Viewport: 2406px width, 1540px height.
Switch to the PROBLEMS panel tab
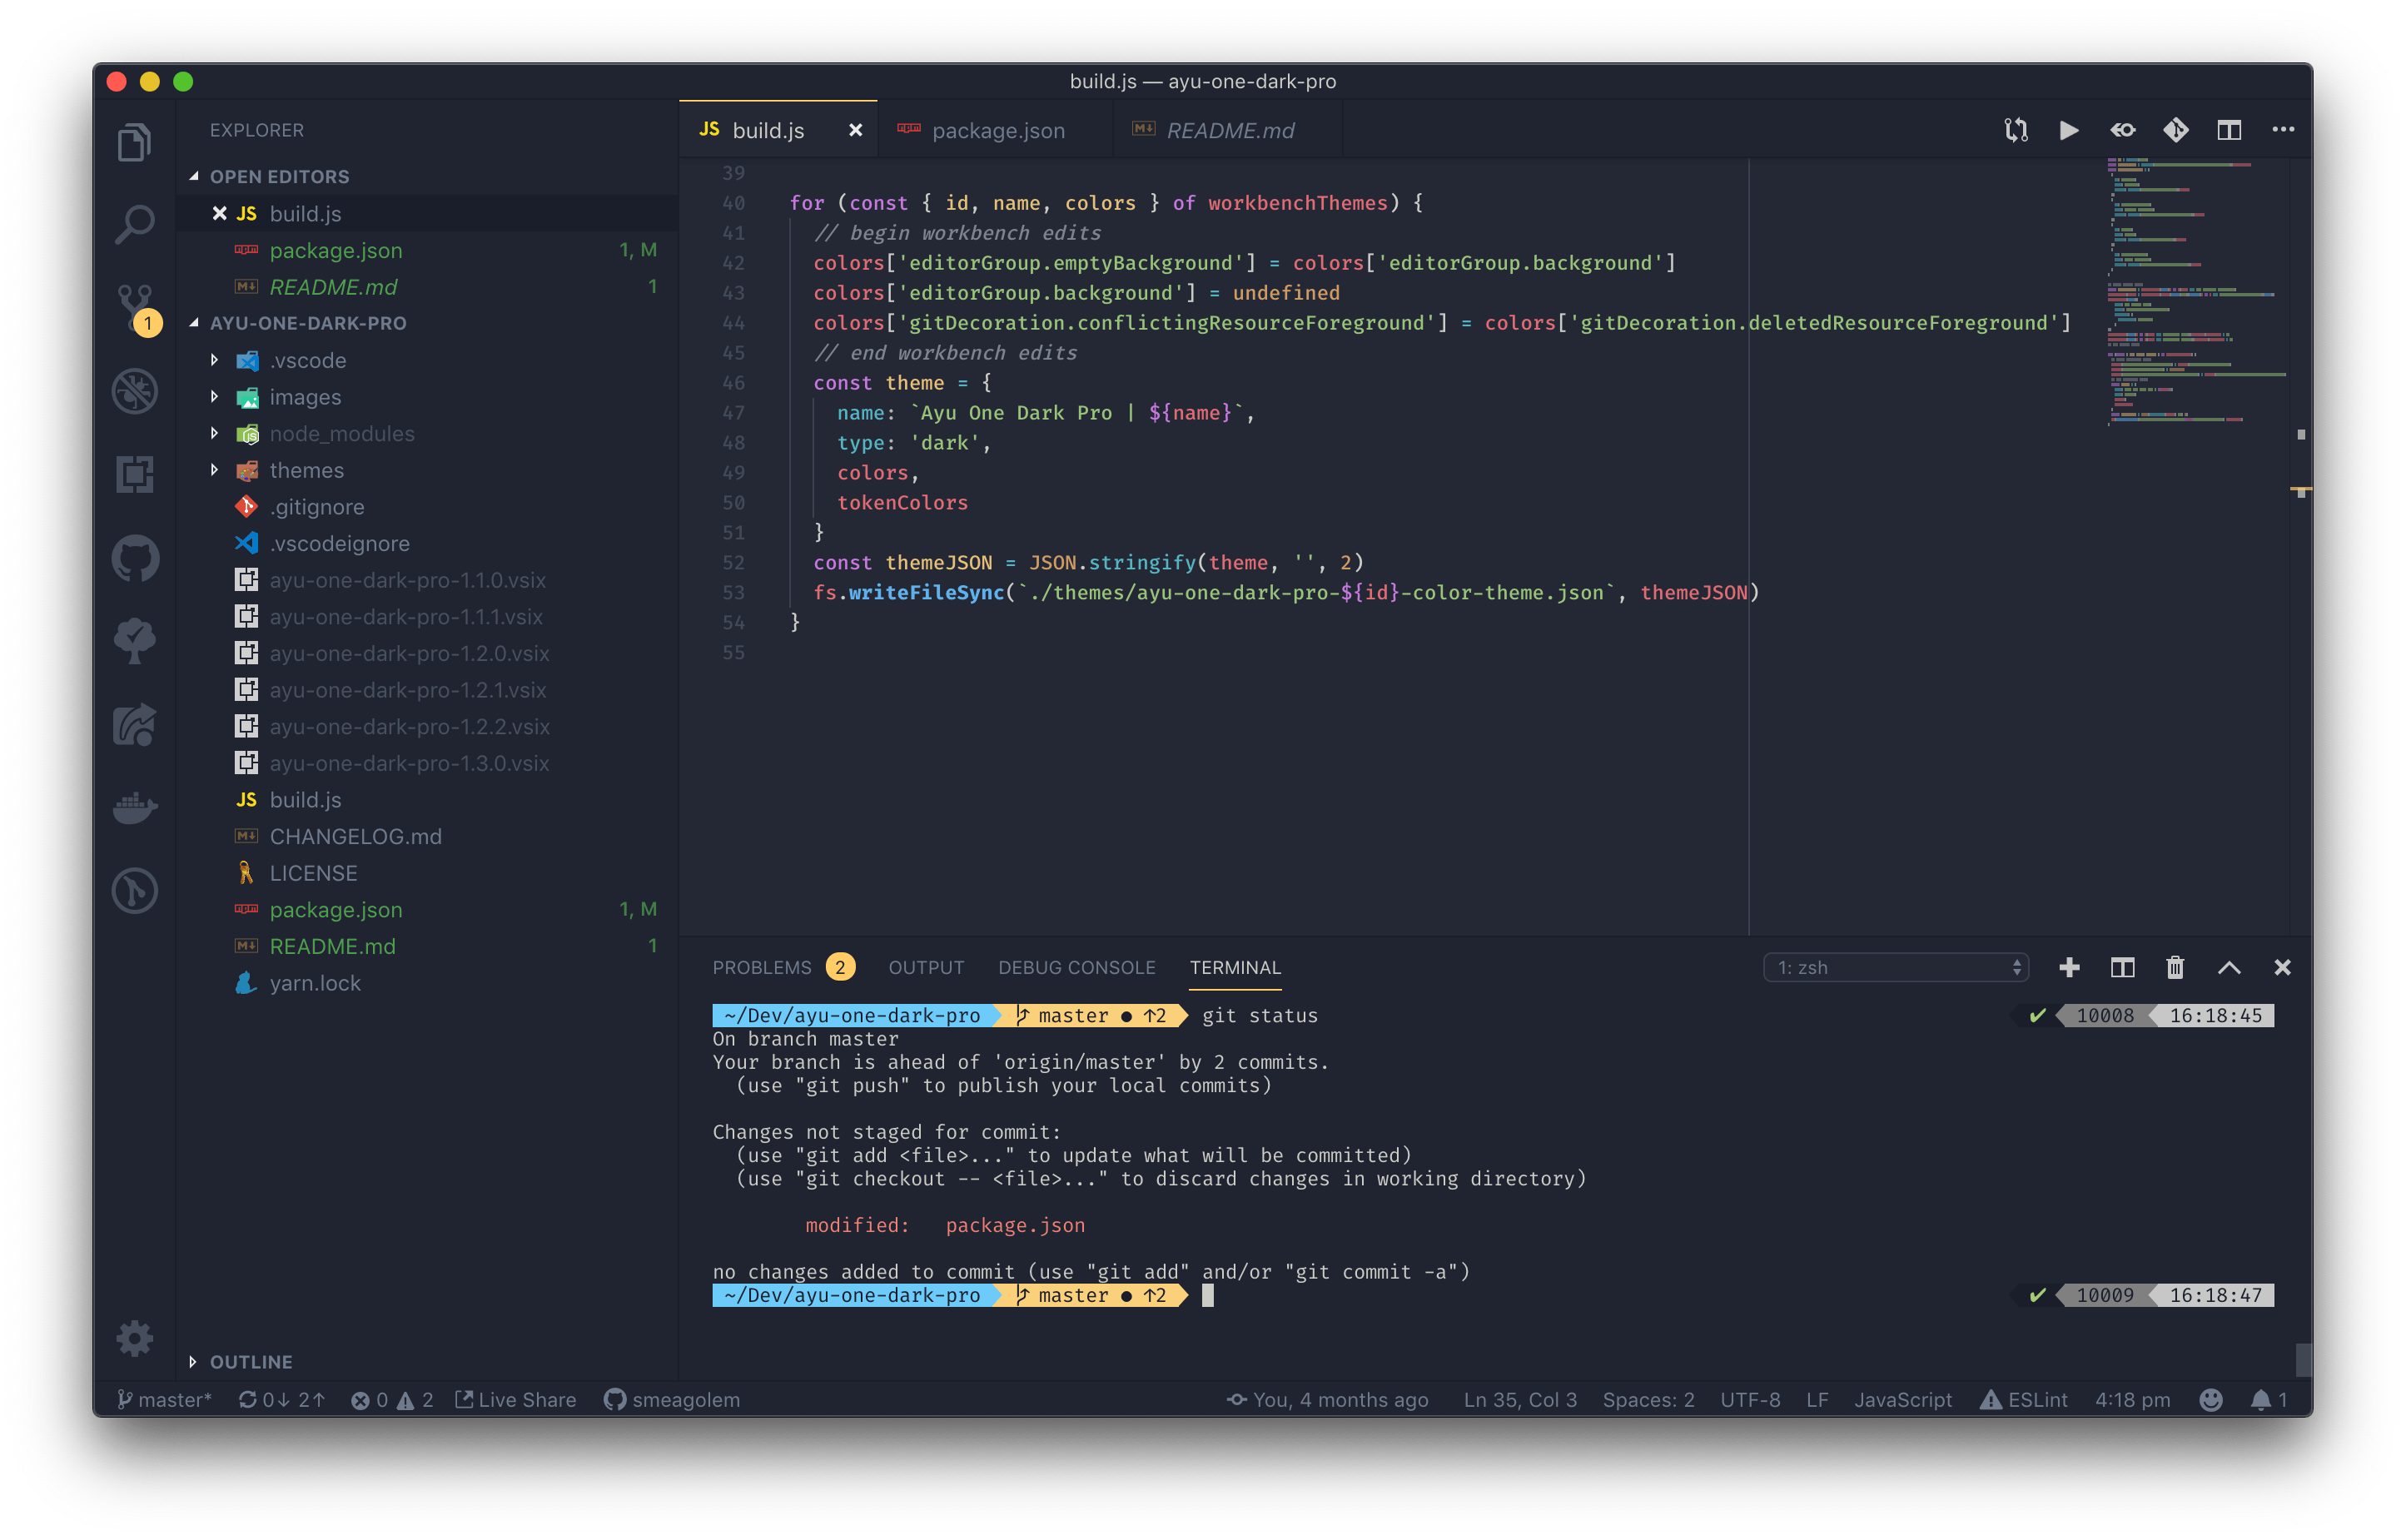tap(762, 967)
